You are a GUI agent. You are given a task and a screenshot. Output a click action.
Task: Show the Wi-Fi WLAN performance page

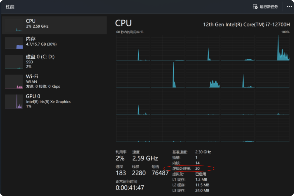[x=54, y=81]
